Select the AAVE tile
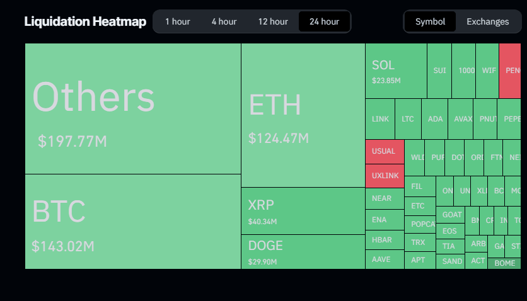Viewport: 527px width, 301px height. click(384, 259)
